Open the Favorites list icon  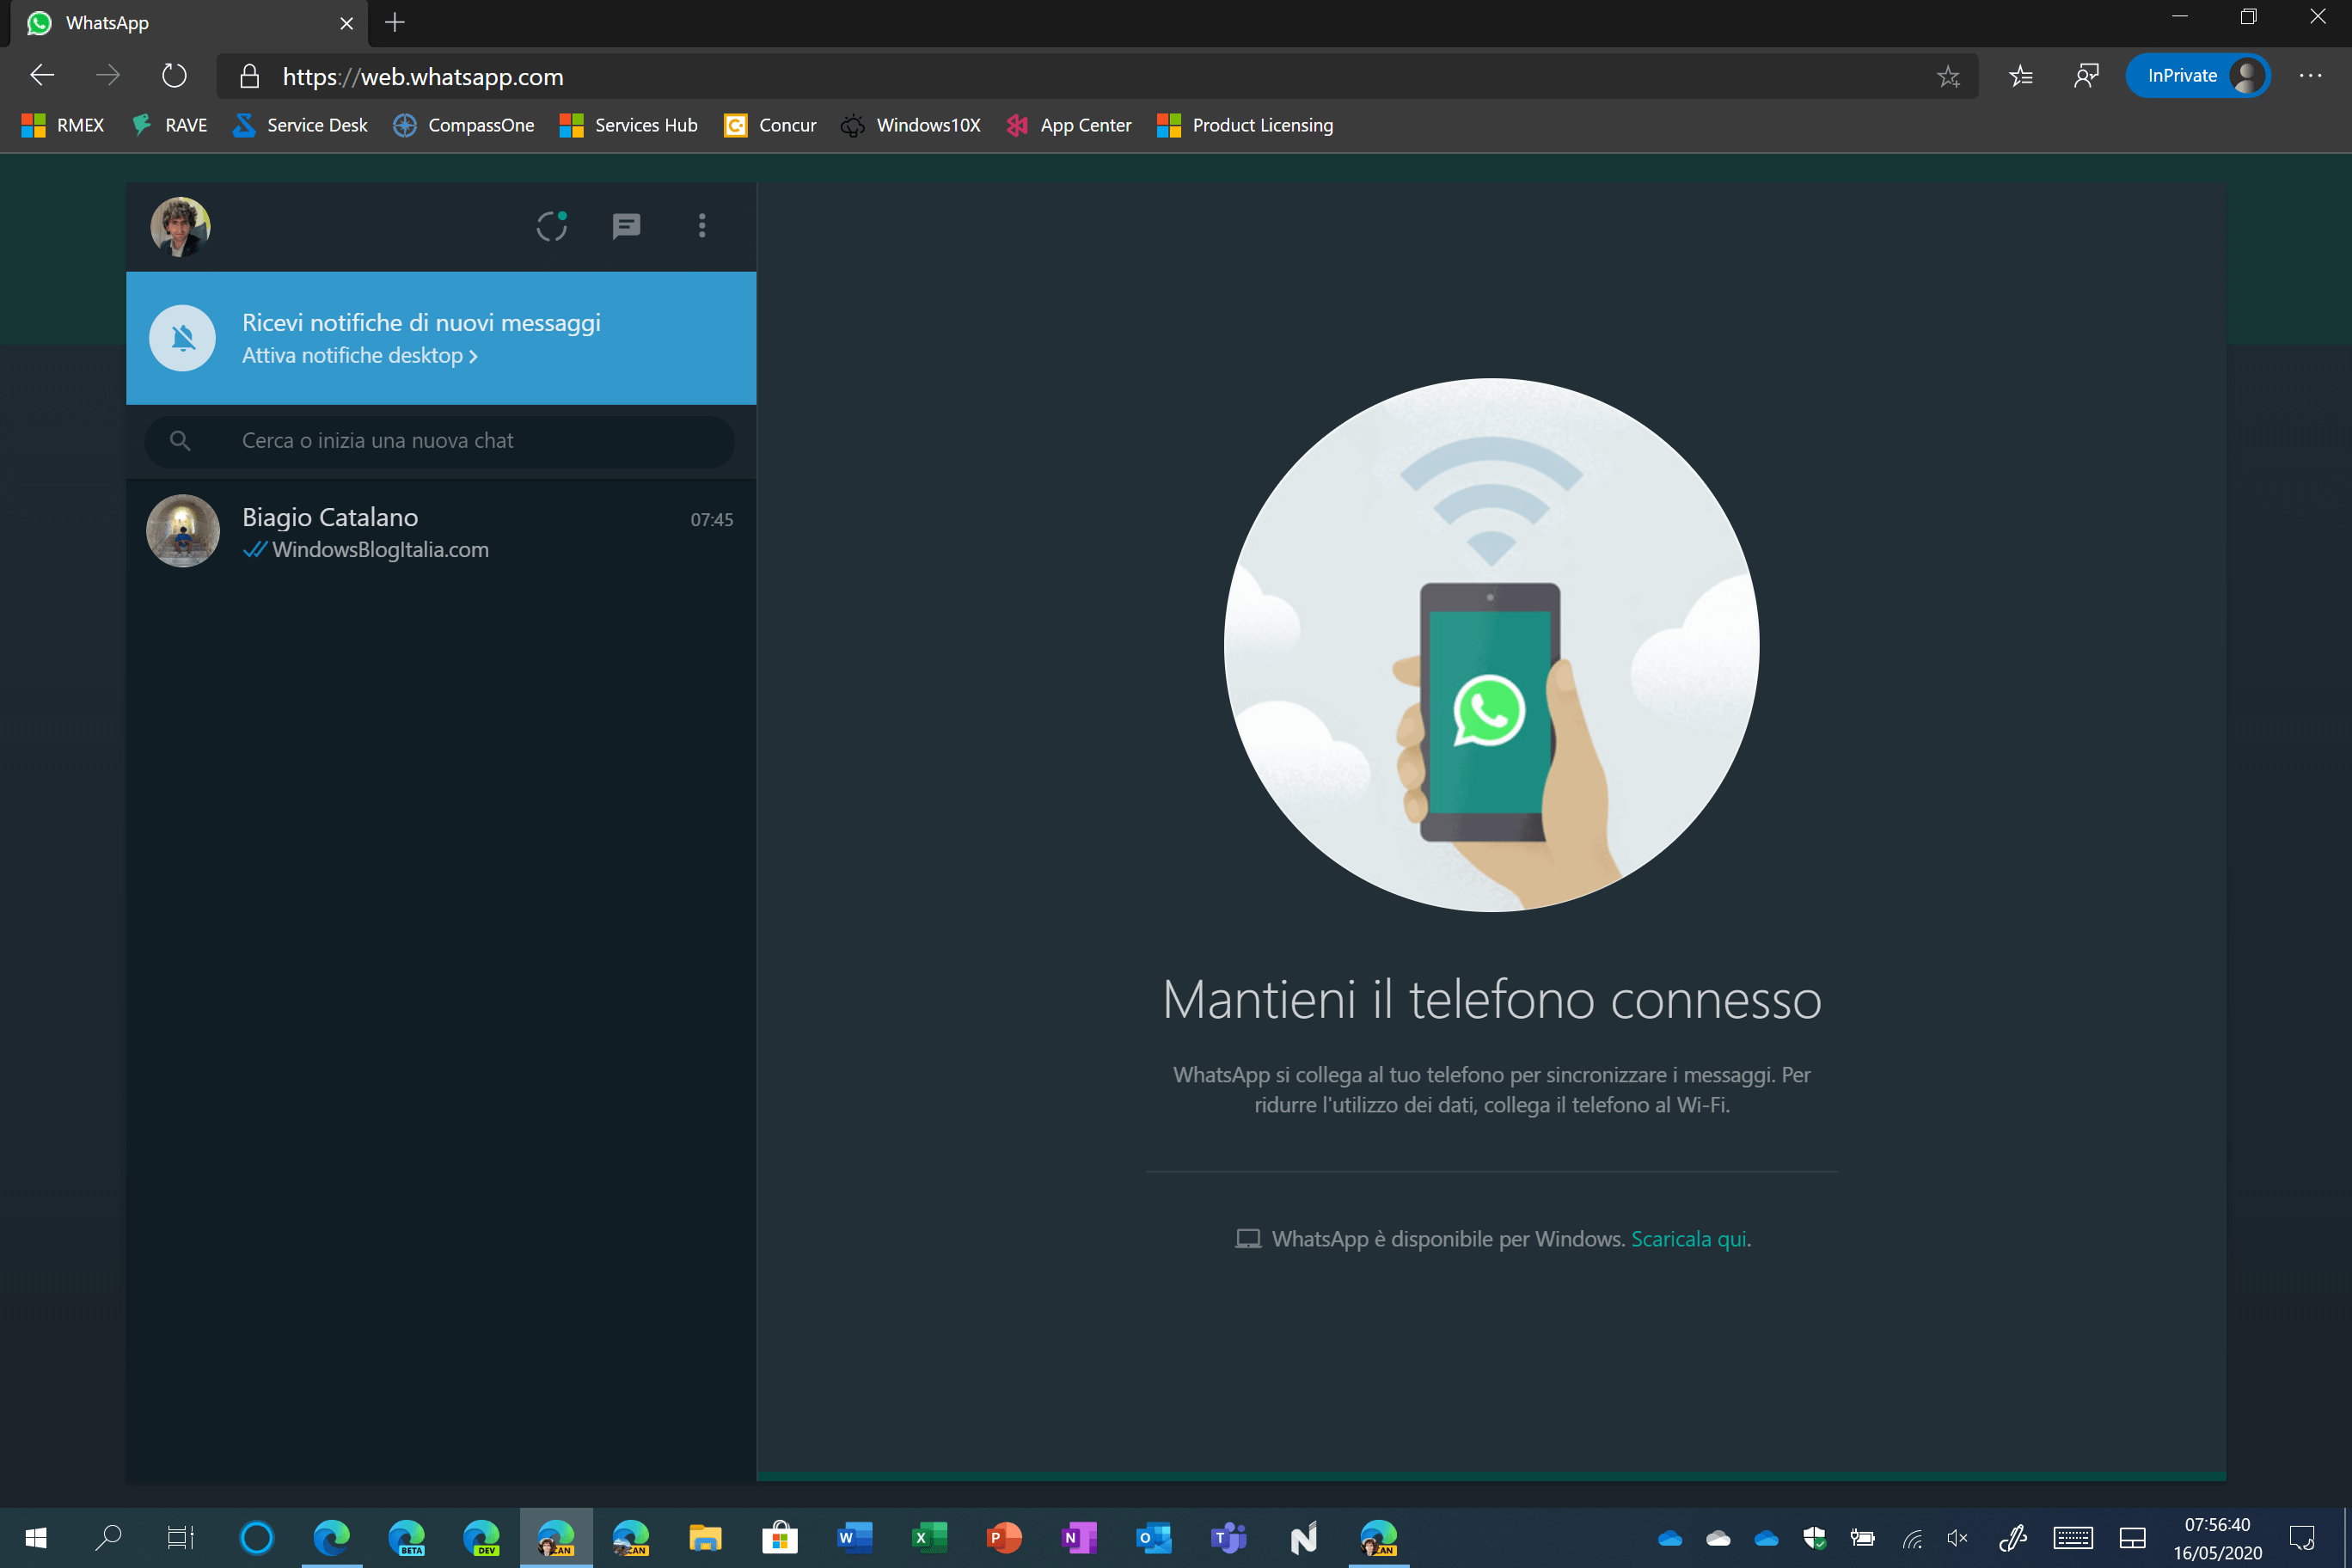tap(2021, 76)
